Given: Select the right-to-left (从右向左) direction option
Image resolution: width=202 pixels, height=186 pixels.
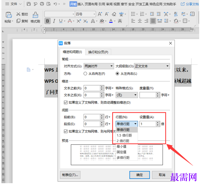Looking at the screenshot, I should (86, 73).
